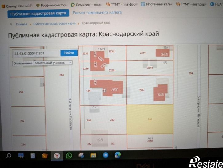Open Telegram from the taskbar
This screenshot has width=223, height=168.
click(x=106, y=155)
